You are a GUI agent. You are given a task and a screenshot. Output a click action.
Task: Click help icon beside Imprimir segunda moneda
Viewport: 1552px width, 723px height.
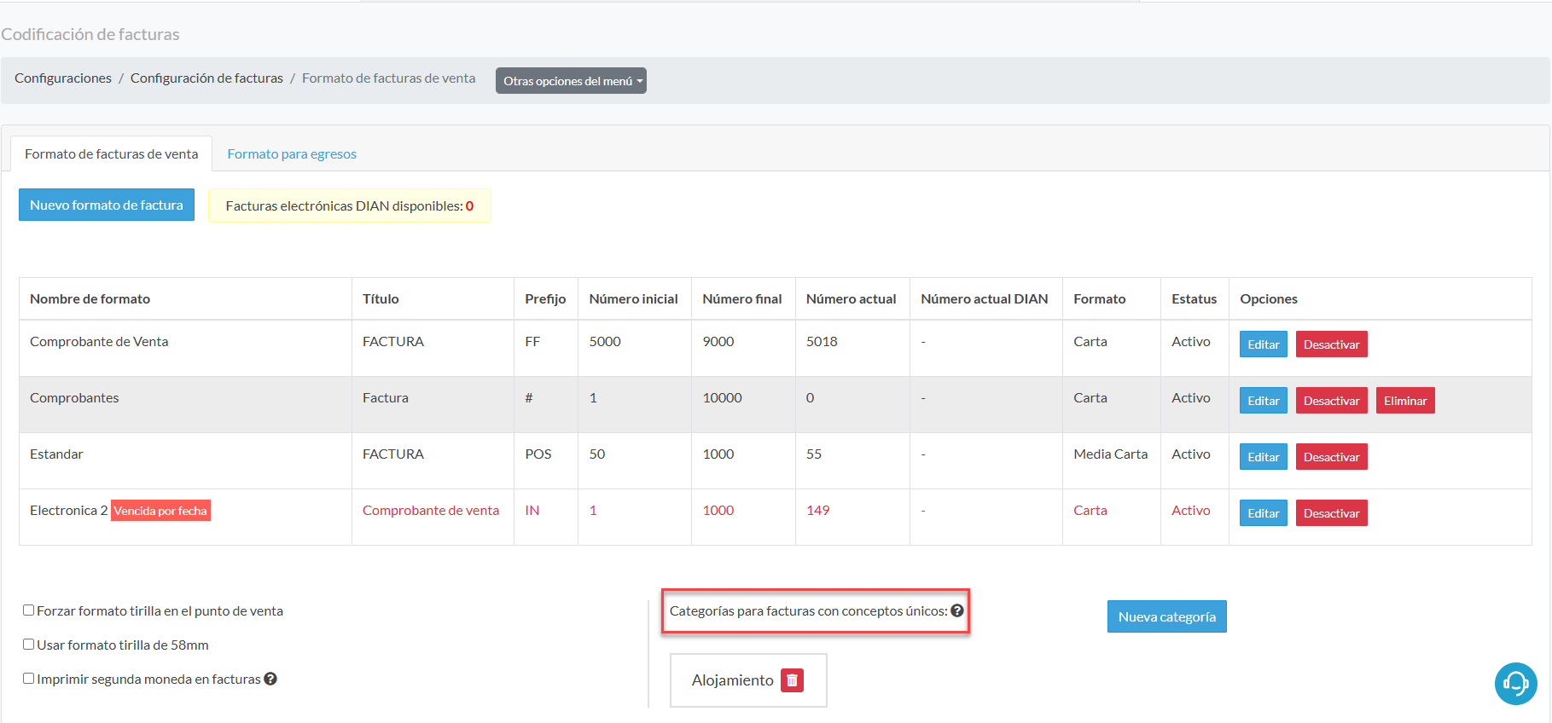click(x=270, y=679)
